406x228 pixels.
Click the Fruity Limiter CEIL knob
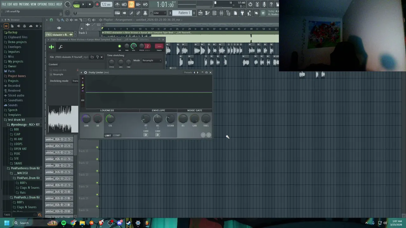coord(110,119)
